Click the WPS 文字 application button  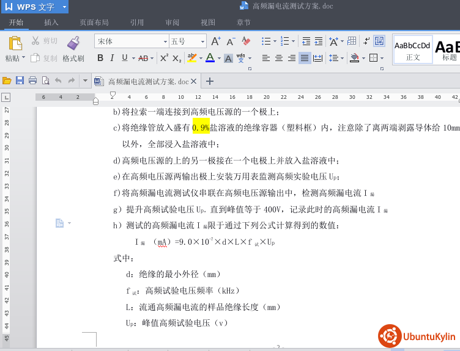[34, 7]
